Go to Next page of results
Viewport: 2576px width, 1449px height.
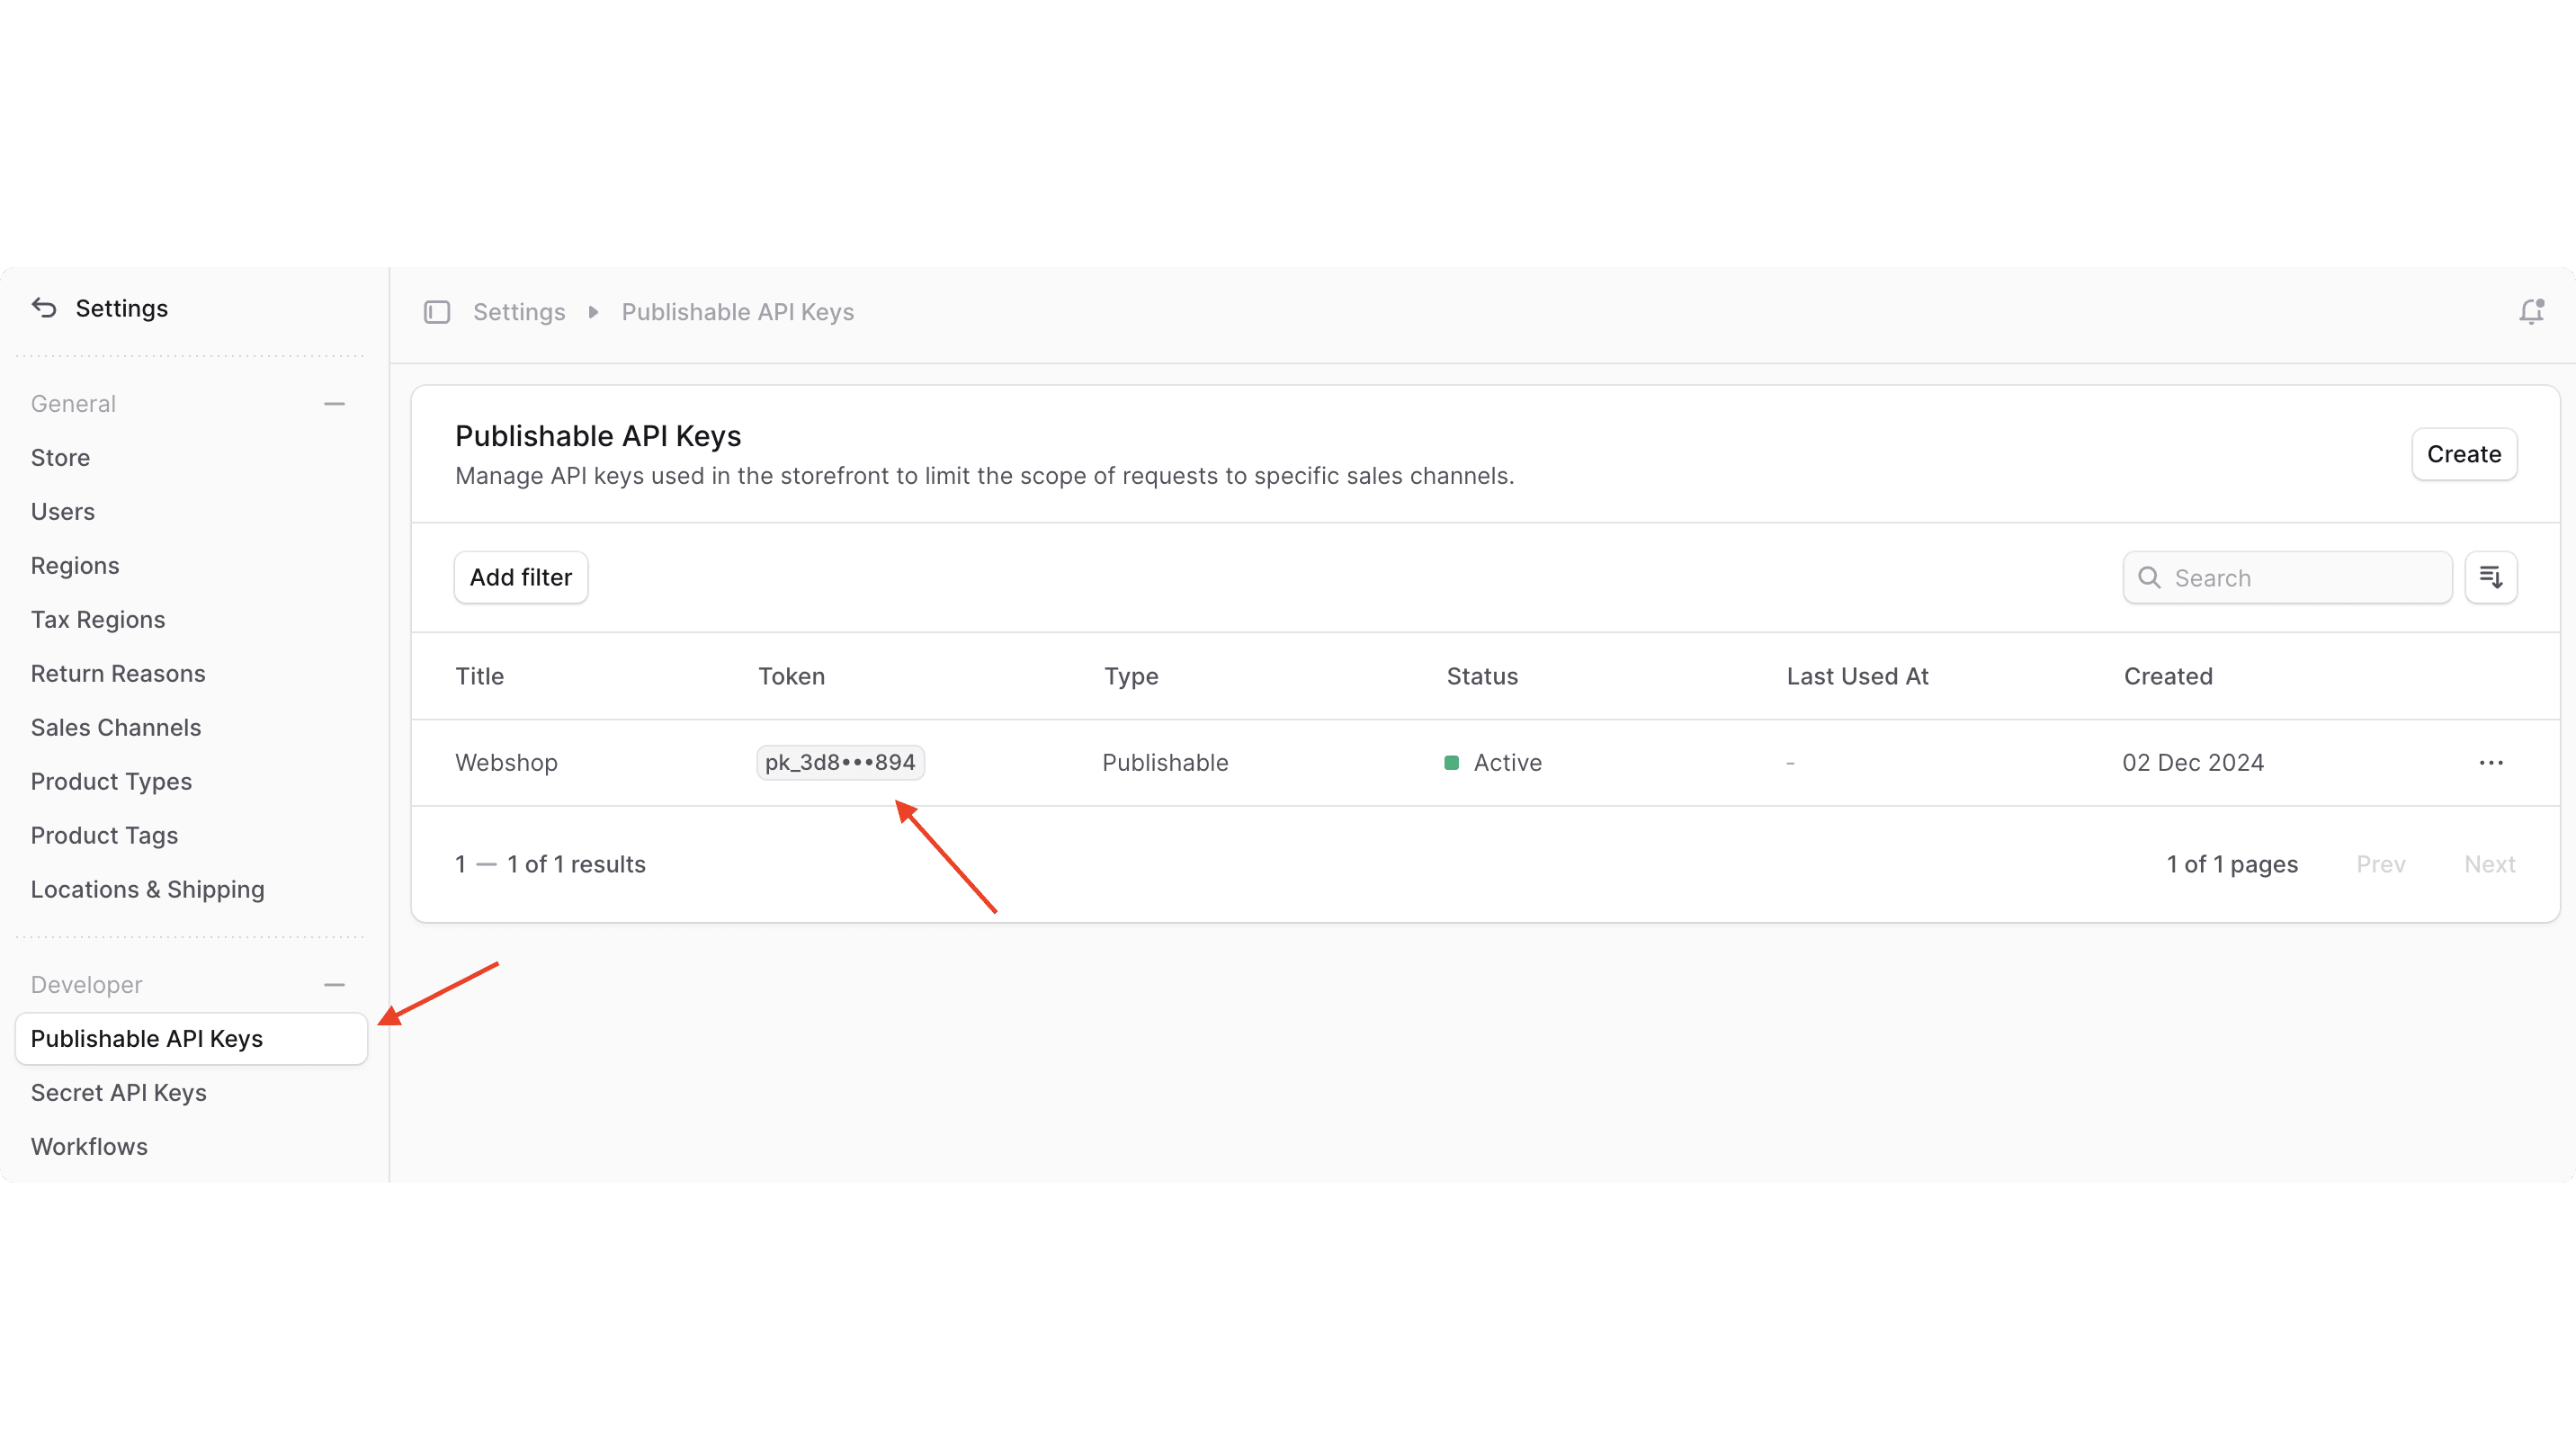2490,863
